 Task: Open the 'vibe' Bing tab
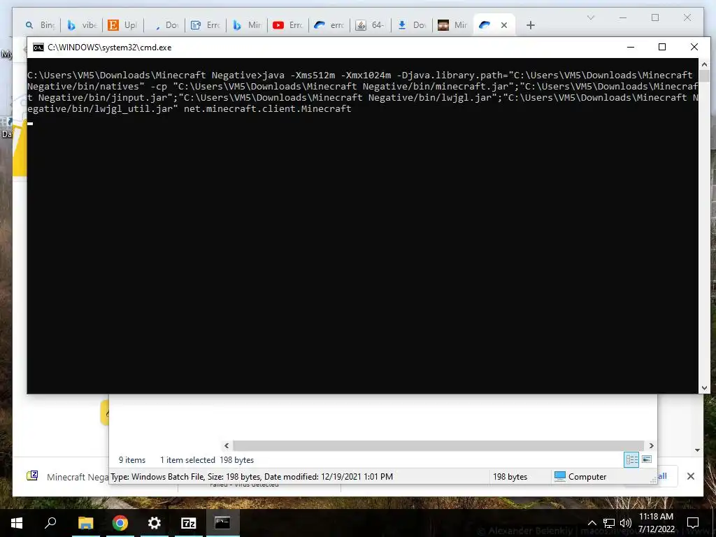(x=83, y=25)
